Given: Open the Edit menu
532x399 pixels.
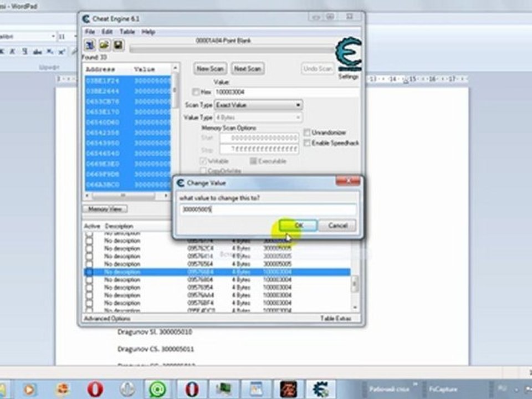Looking at the screenshot, I should [x=107, y=32].
